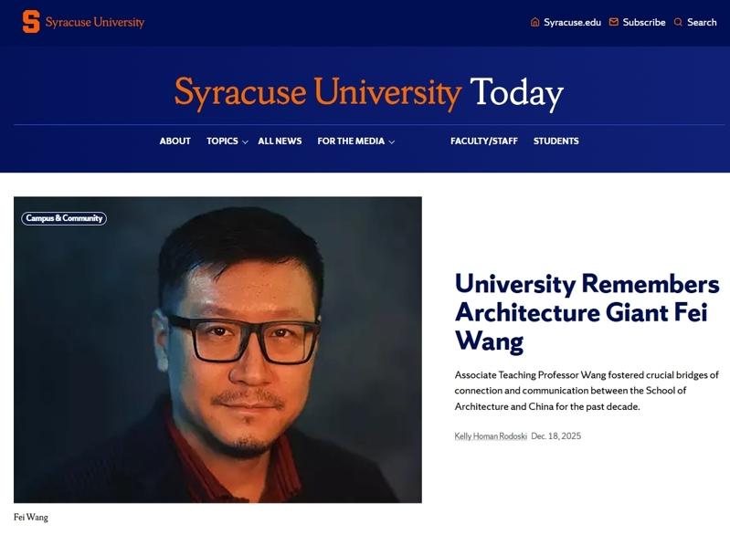Open the University Remembers Architecture Giant headline

tap(587, 311)
